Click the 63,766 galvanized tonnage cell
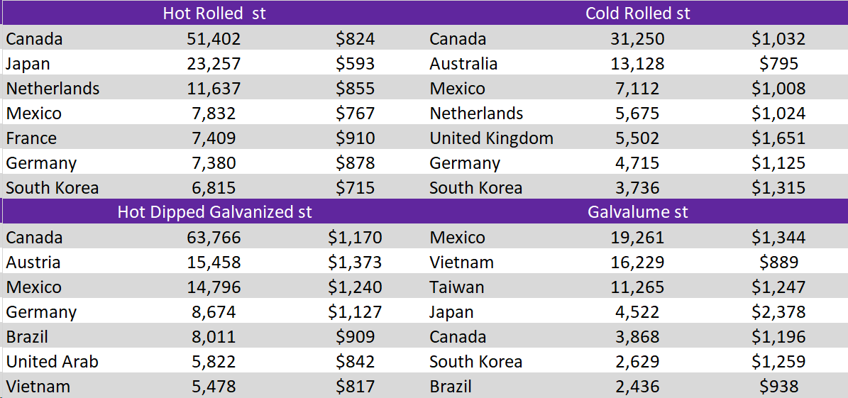This screenshot has height=398, width=848. tap(212, 238)
